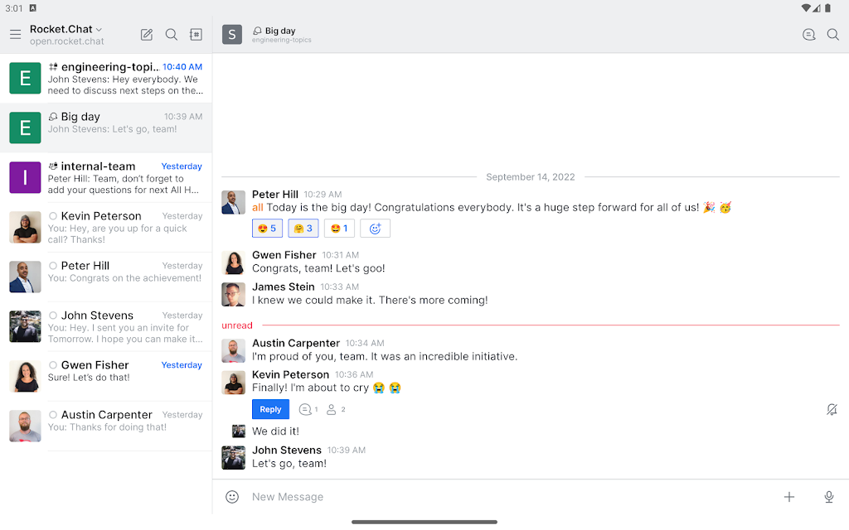Image resolution: width=849 pixels, height=530 pixels.
Task: Toggle thread notification bell on Kevin's message
Action: tap(832, 410)
